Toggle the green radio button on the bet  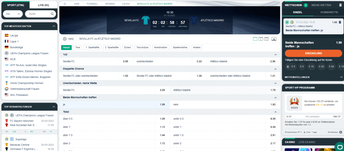287,22
